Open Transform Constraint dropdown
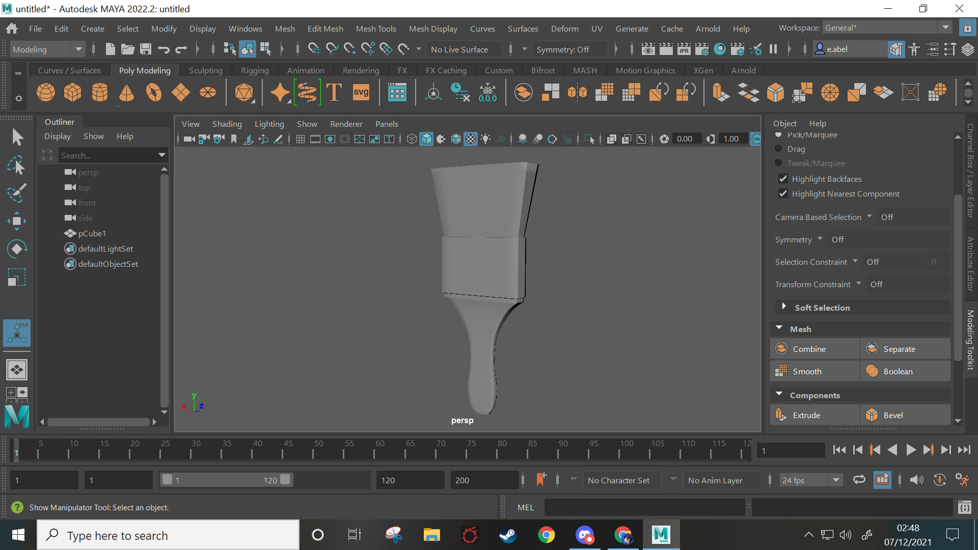The height and width of the screenshot is (550, 978). (x=859, y=284)
